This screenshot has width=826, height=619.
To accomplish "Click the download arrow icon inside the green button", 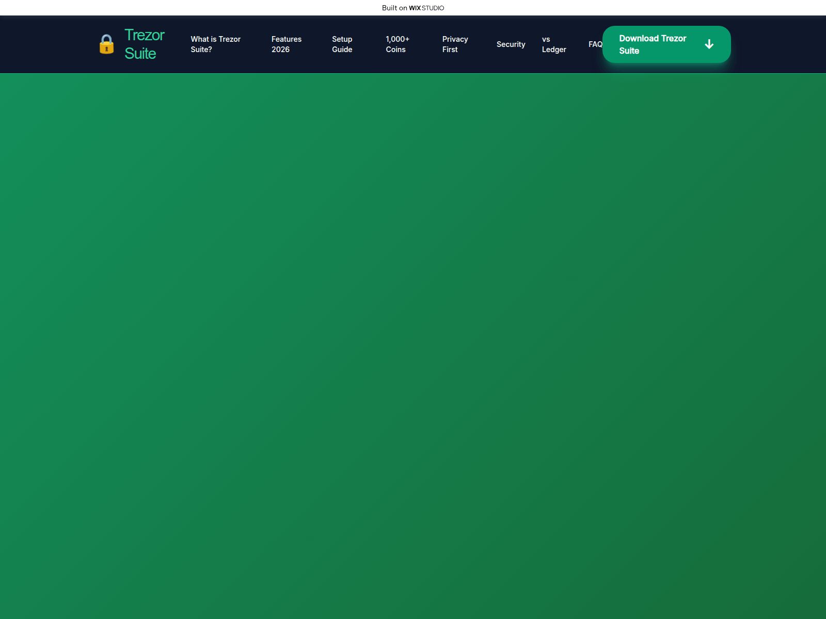I will pyautogui.click(x=709, y=44).
